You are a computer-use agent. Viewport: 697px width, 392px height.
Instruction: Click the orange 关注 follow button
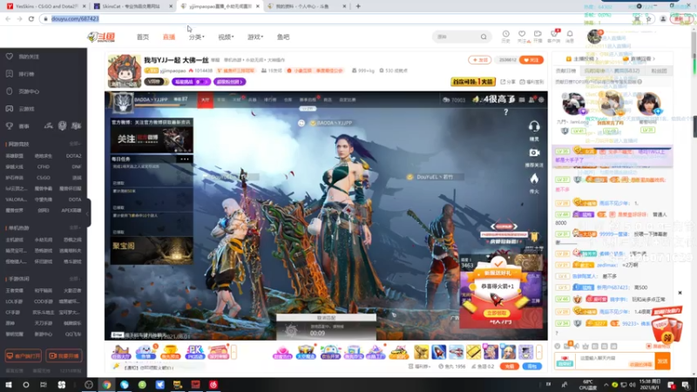(531, 60)
